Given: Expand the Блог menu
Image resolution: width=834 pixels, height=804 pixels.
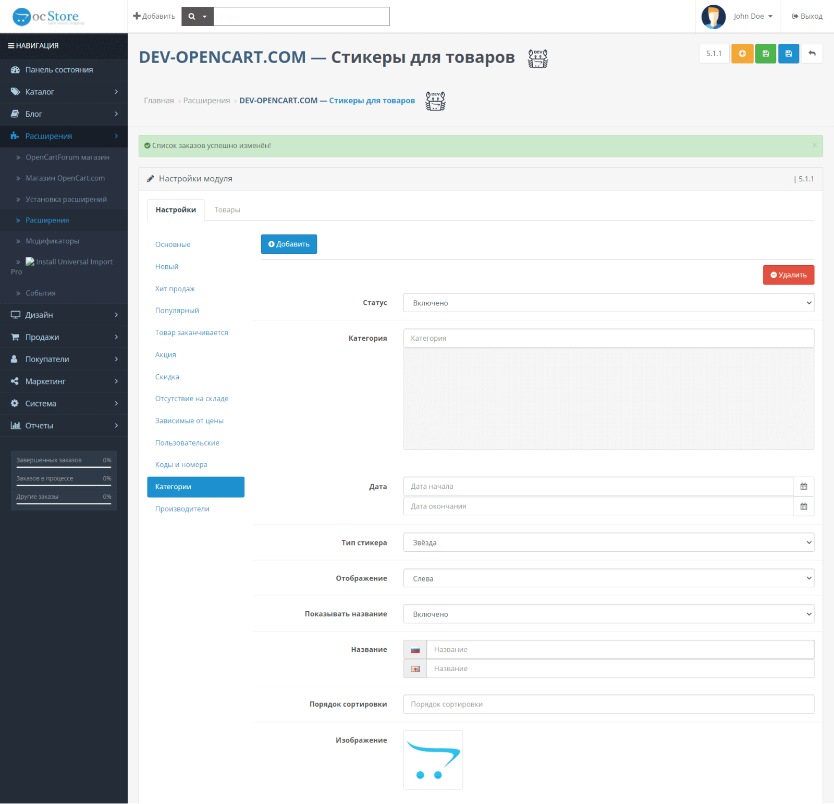Looking at the screenshot, I should 64,114.
